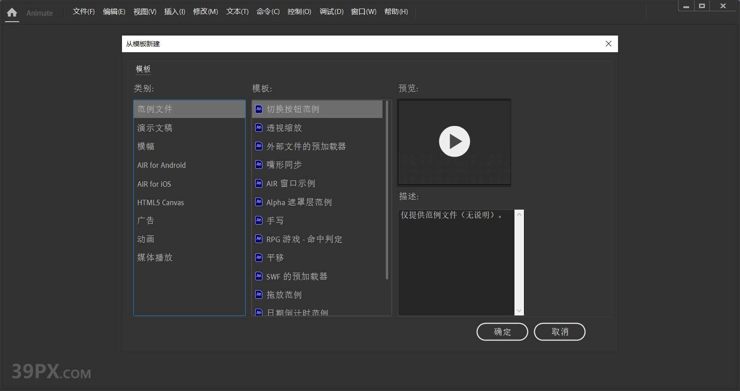The height and width of the screenshot is (391, 740).
Task: Open the 命令(C) menu
Action: 268,12
